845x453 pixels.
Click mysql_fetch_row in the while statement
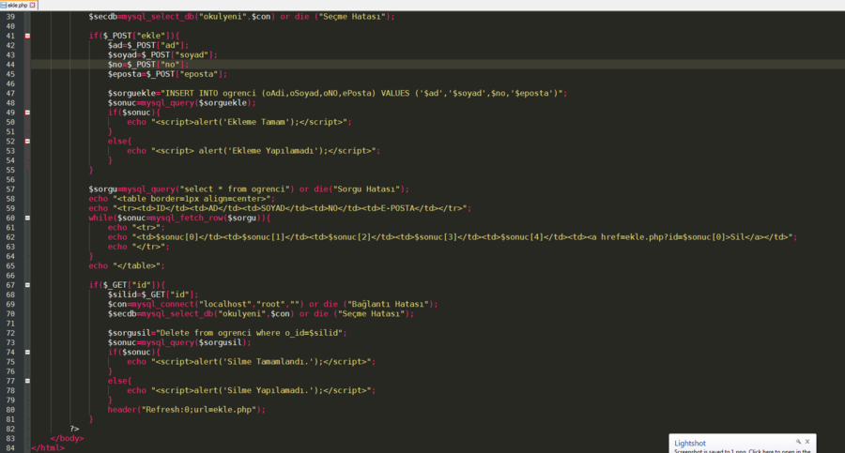[x=185, y=219]
